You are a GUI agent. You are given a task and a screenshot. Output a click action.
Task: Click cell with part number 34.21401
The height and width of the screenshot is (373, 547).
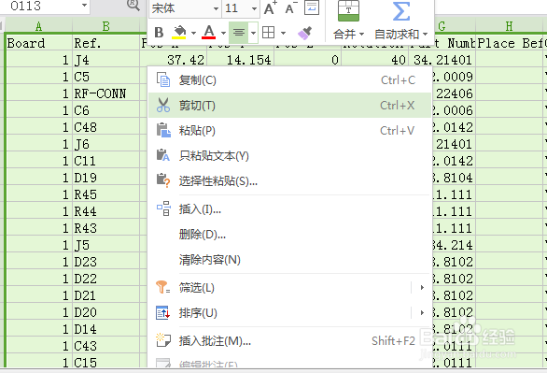(x=442, y=60)
